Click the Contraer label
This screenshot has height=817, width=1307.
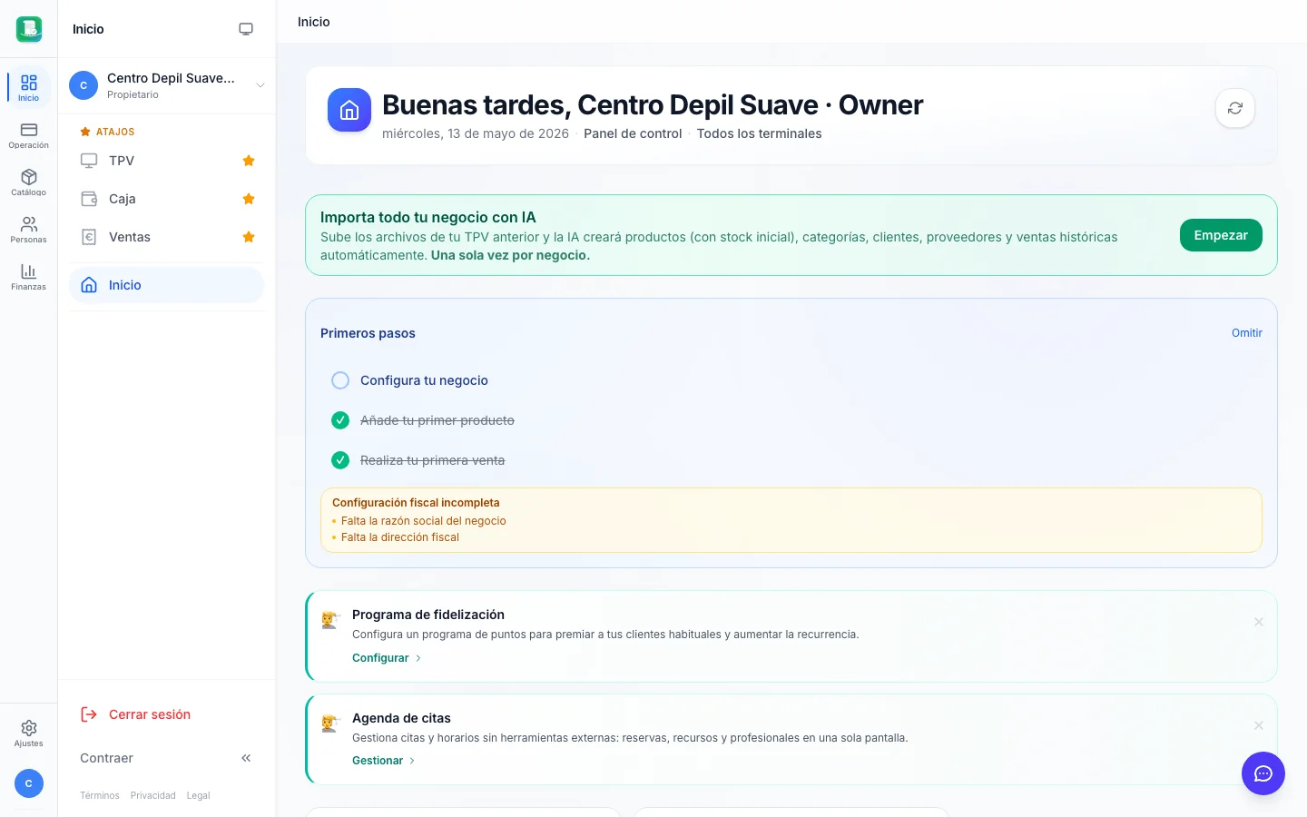106,758
